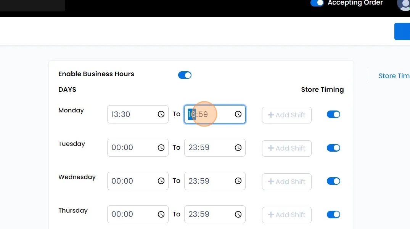
Task: Add a shift for Tuesday
Action: [286, 148]
